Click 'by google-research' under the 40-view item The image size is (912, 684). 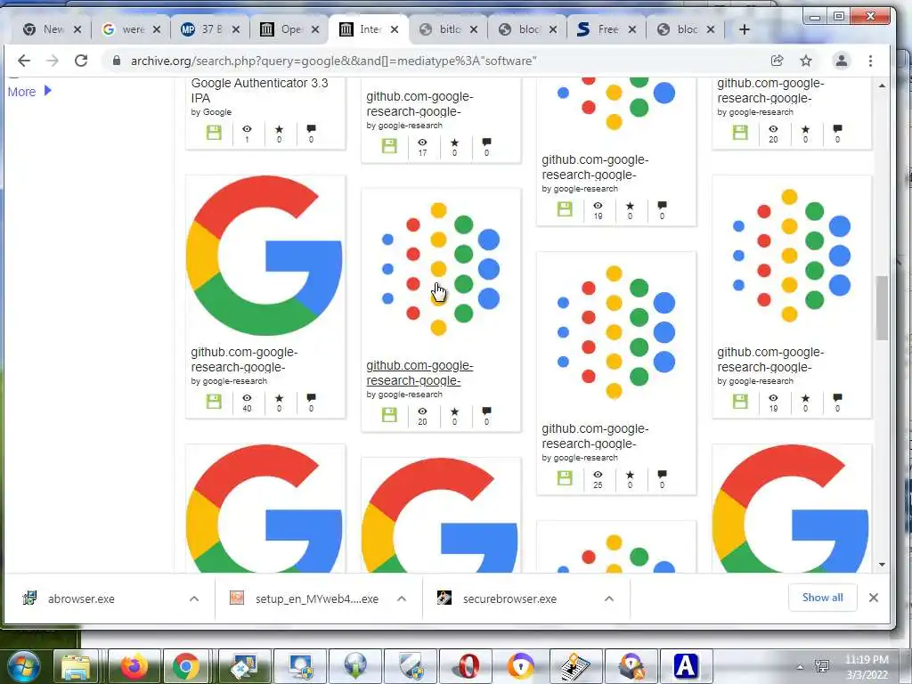[x=229, y=381]
